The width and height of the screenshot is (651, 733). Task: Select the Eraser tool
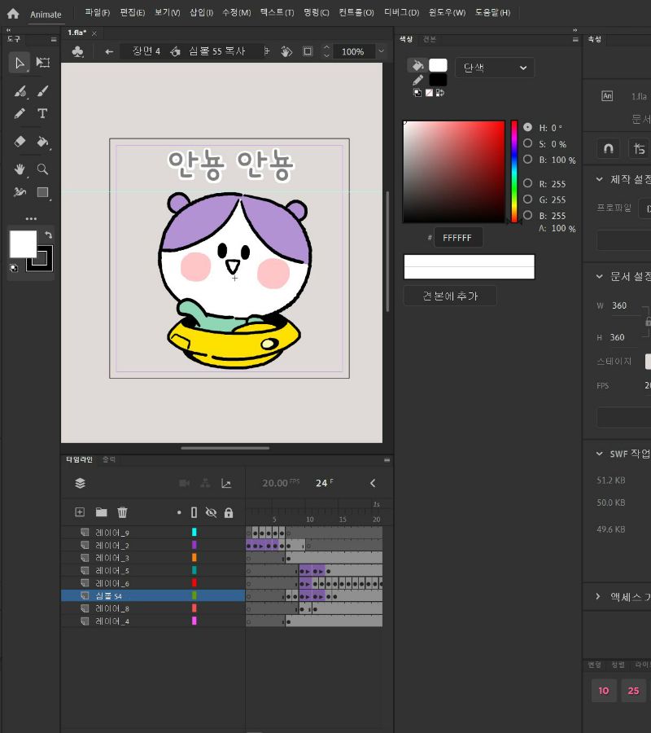[x=20, y=142]
